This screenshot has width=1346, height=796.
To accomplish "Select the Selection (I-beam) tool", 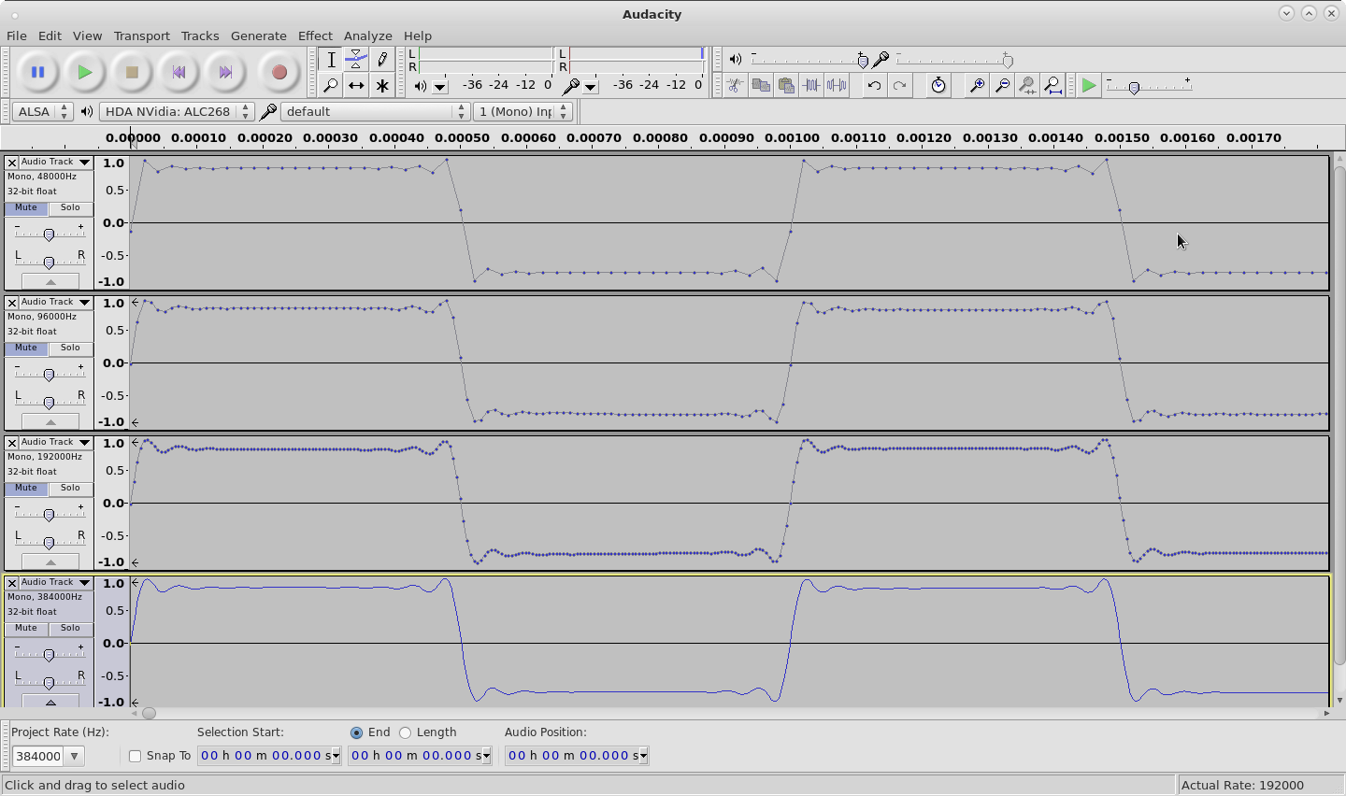I will (x=331, y=60).
